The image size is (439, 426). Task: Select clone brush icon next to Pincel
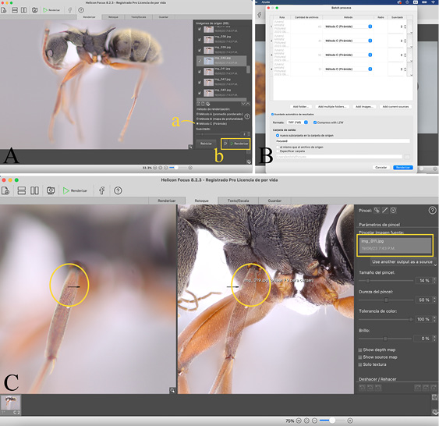pos(377,211)
